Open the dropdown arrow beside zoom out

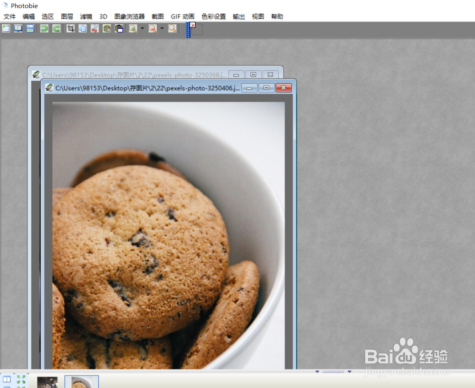(x=162, y=28)
